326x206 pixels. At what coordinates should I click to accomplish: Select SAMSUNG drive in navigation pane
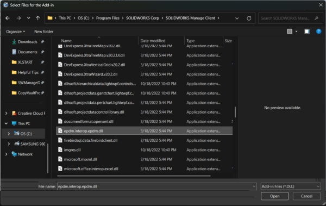tap(33, 144)
